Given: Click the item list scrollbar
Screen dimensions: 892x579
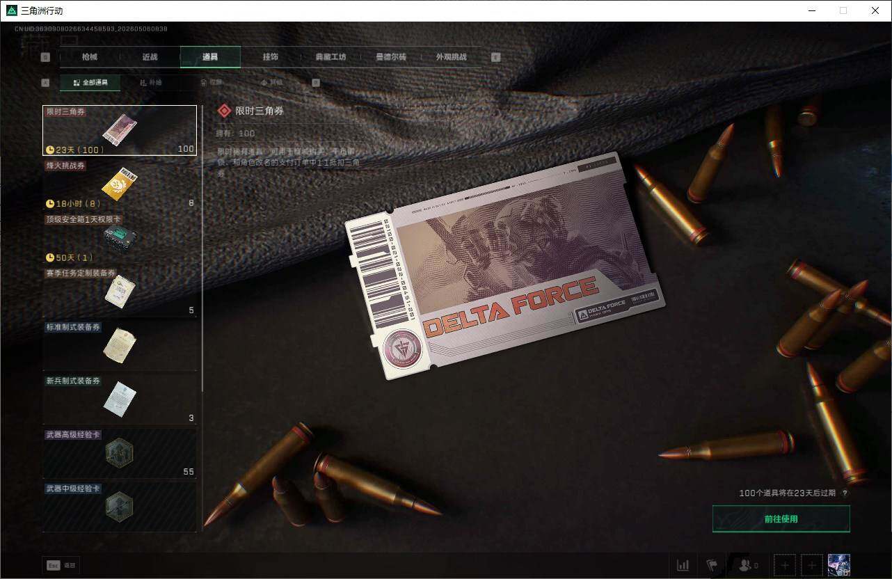Looking at the screenshot, I should (x=202, y=247).
